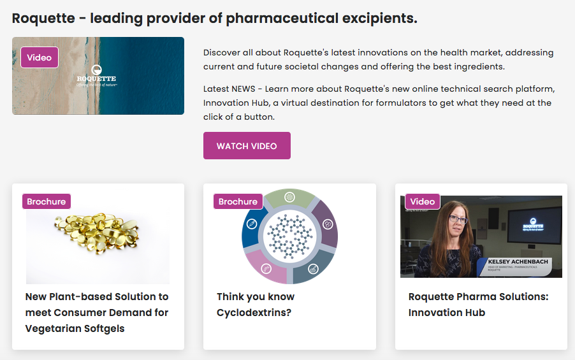
Task: Click the Video badge on ocean thumbnail
Action: coord(40,57)
